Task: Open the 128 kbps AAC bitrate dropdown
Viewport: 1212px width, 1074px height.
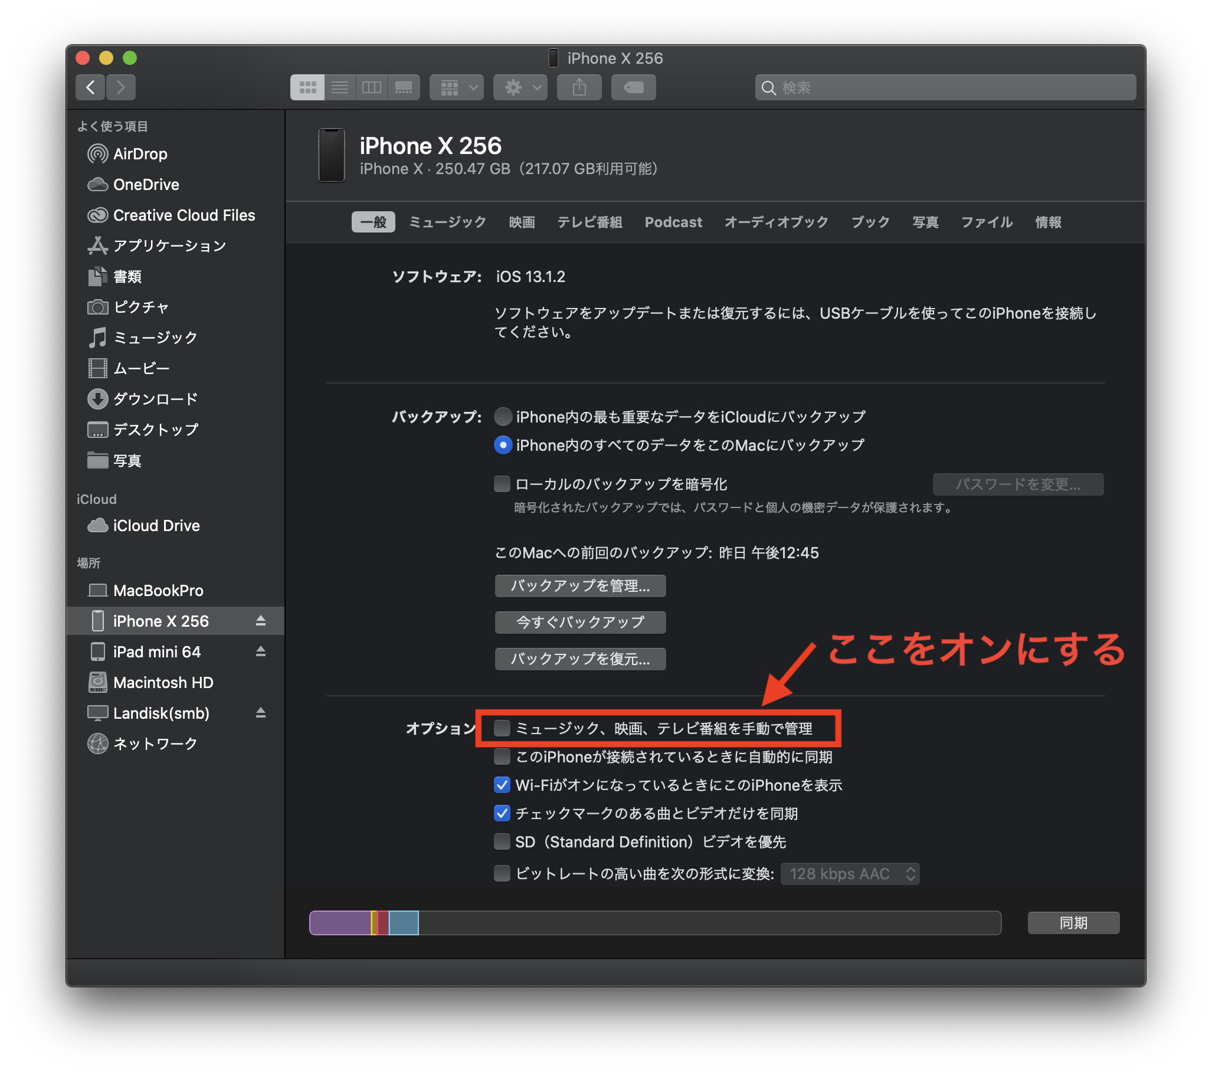Action: pyautogui.click(x=850, y=873)
